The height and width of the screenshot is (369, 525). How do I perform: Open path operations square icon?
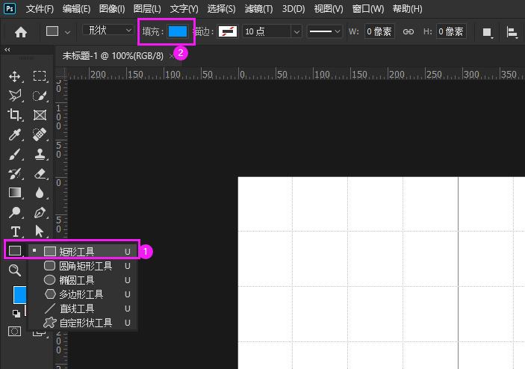[x=488, y=32]
